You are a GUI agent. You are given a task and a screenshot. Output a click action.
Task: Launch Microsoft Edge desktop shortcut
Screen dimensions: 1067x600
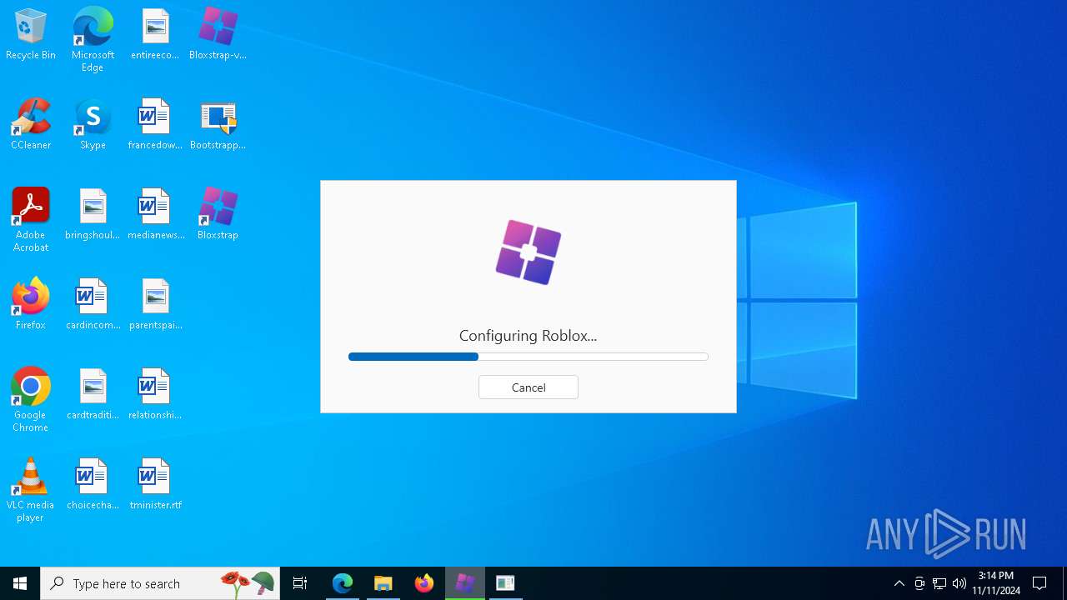tap(93, 39)
